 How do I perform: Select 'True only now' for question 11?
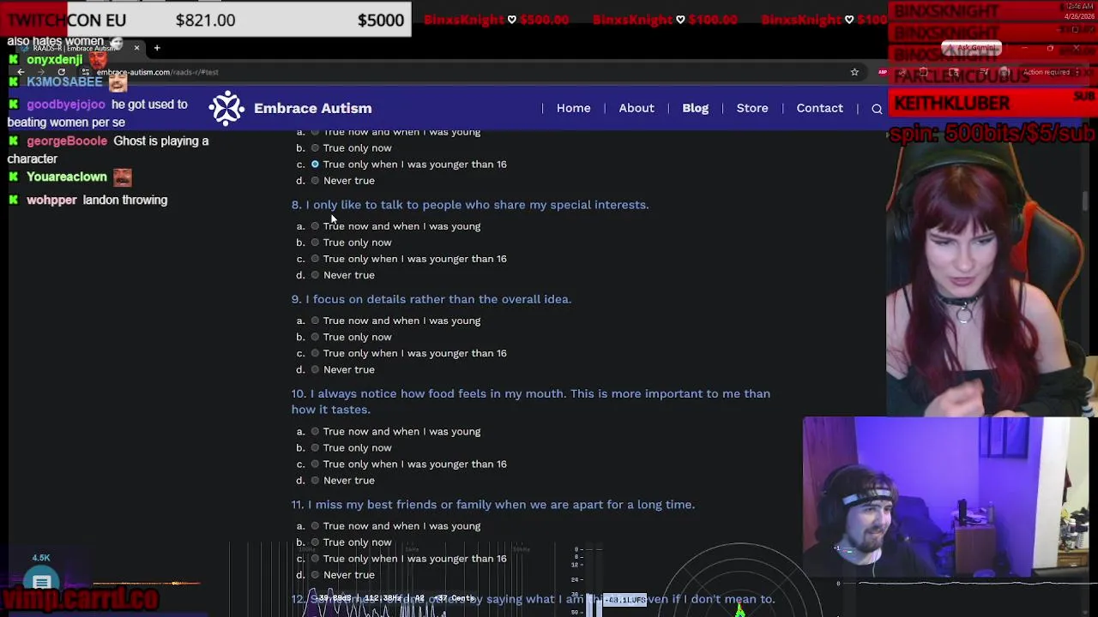(315, 542)
